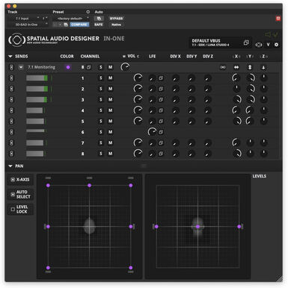Select the top-left purple speaker point in pan view
The image size is (288, 288).
point(48,185)
